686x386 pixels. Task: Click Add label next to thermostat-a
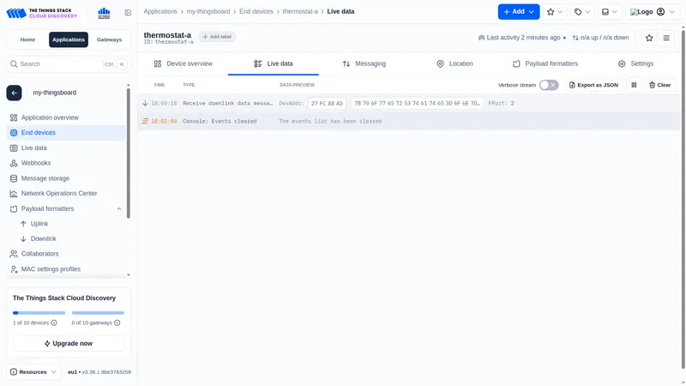217,37
